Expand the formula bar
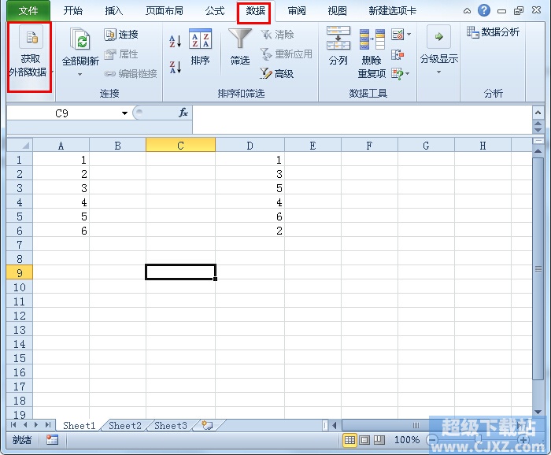The width and height of the screenshot is (551, 455). pyautogui.click(x=538, y=113)
